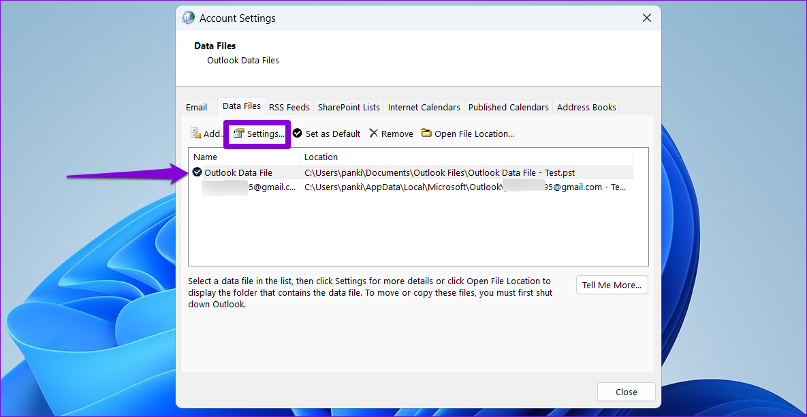807x417 pixels.
Task: Click the Remove label text
Action: (x=397, y=134)
